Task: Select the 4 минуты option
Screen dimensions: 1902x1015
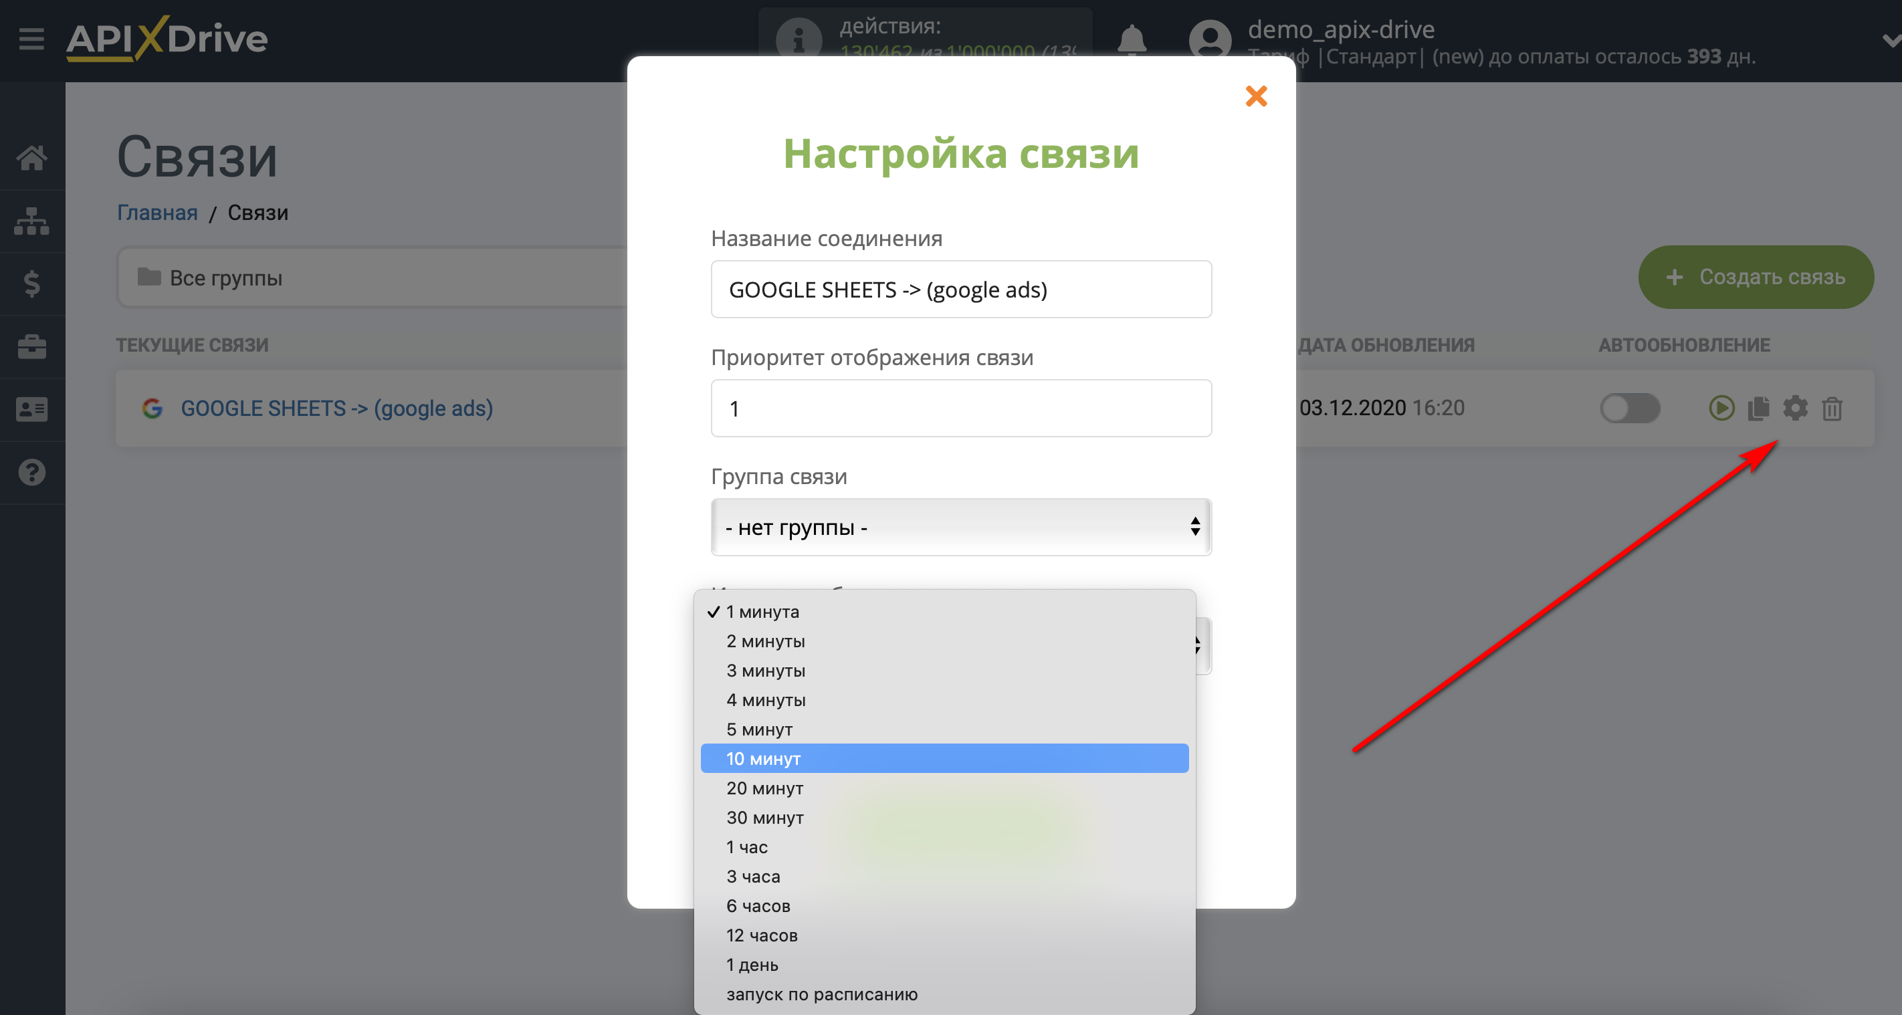Action: (944, 701)
